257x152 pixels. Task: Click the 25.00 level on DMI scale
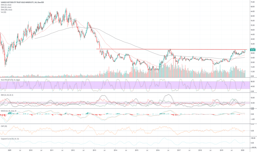(x=253, y=103)
